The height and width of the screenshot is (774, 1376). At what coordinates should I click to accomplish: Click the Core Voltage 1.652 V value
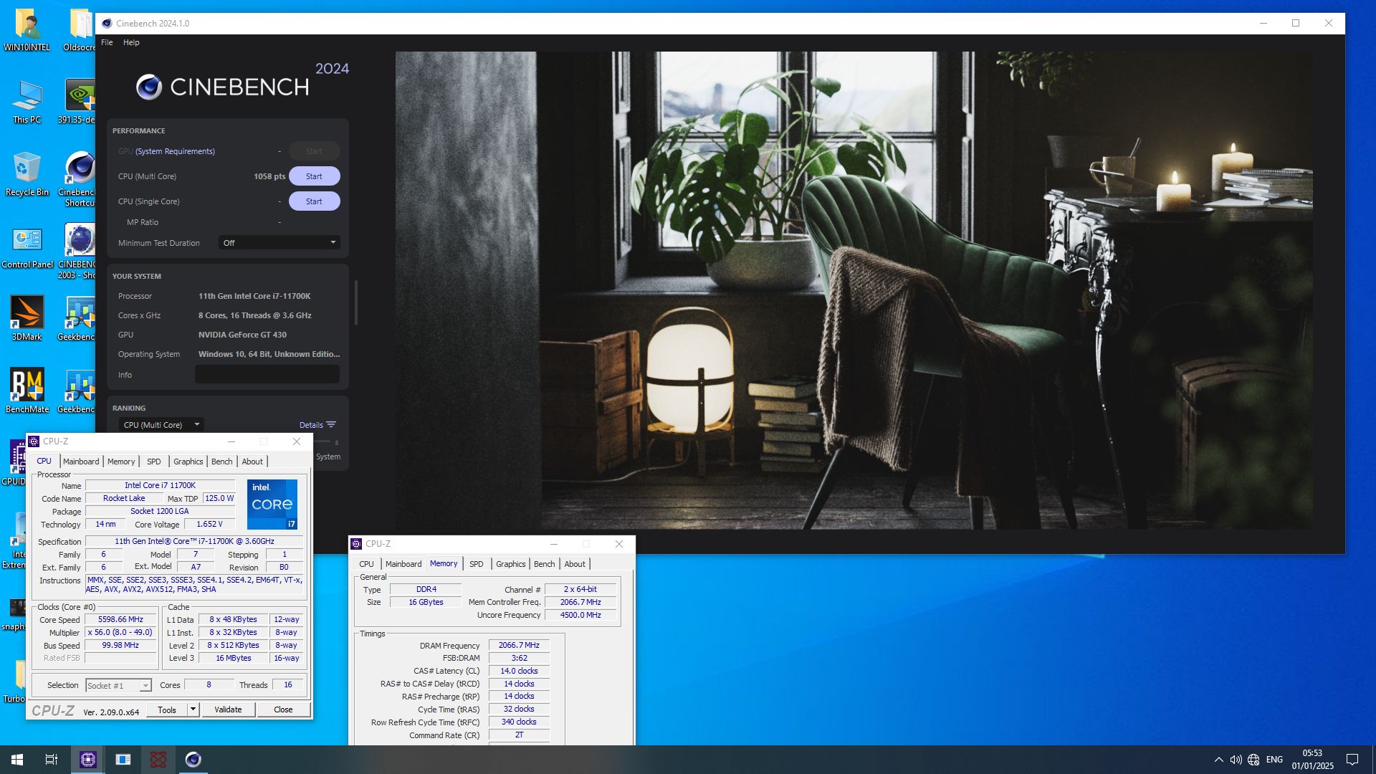coord(209,524)
